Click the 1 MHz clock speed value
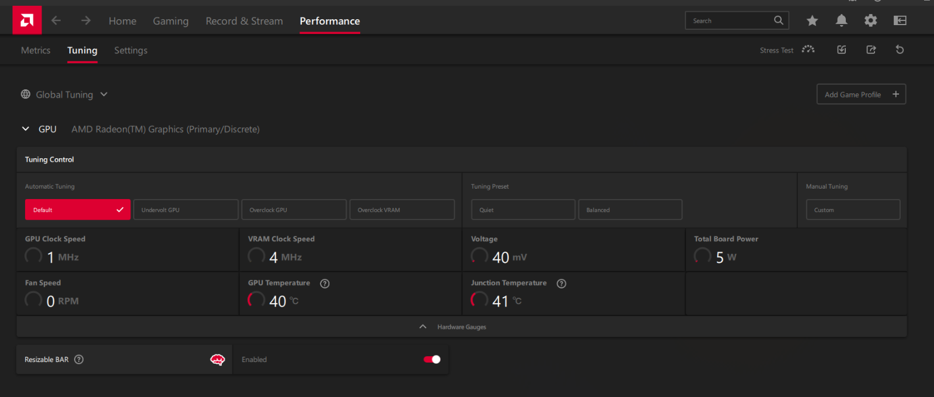The height and width of the screenshot is (397, 934). point(62,257)
